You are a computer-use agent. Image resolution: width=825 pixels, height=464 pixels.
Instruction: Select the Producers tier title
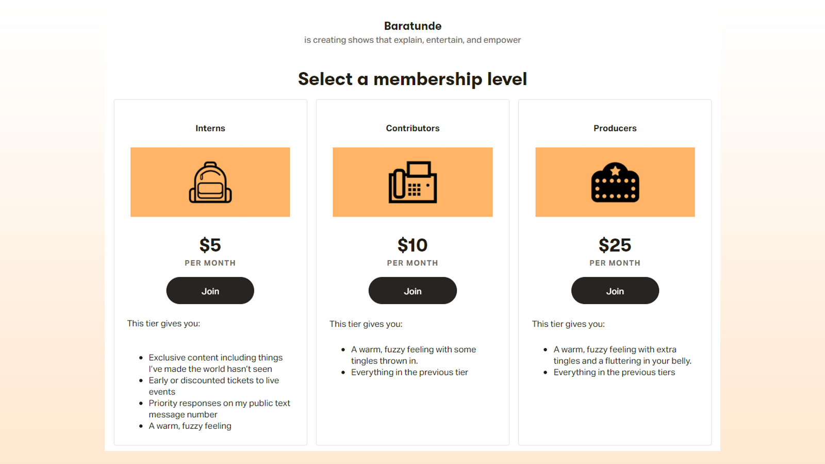(615, 128)
